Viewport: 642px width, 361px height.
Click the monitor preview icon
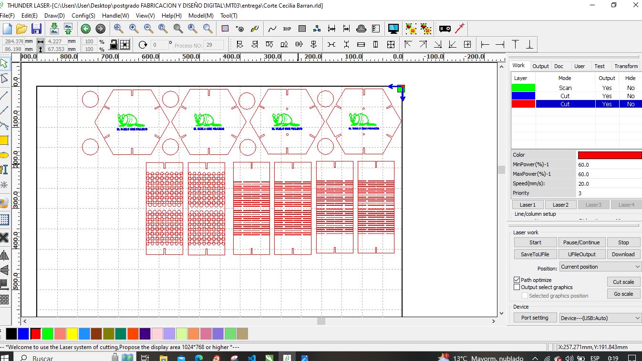point(393,29)
